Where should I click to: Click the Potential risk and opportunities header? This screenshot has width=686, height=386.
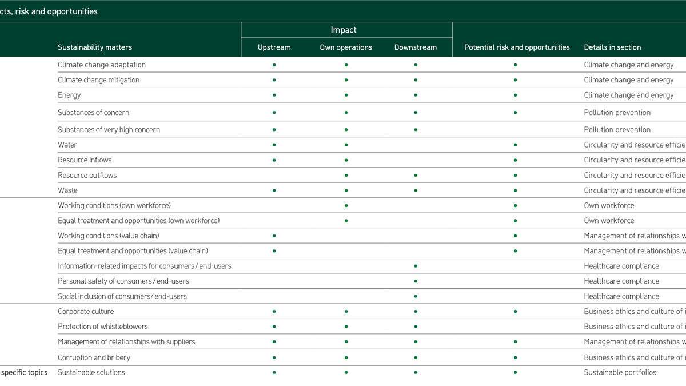(517, 47)
